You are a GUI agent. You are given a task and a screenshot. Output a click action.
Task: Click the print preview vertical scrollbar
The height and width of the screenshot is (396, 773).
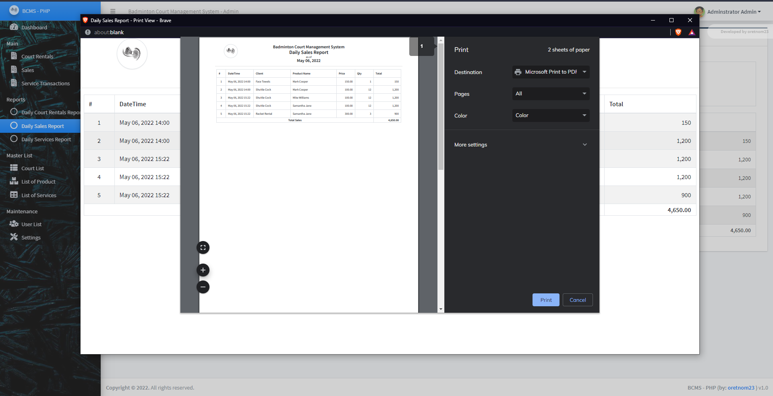pos(441,107)
